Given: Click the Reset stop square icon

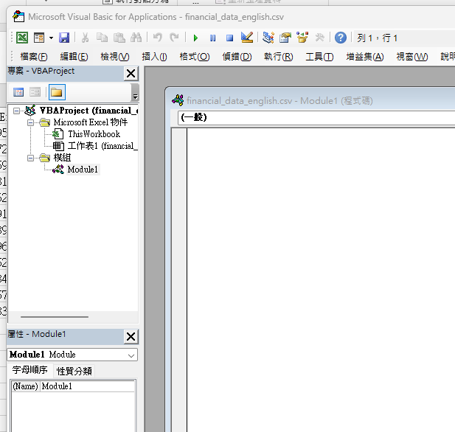Looking at the screenshot, I should click(229, 38).
